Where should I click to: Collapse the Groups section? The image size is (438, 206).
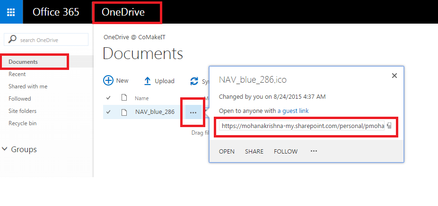pos(4,149)
